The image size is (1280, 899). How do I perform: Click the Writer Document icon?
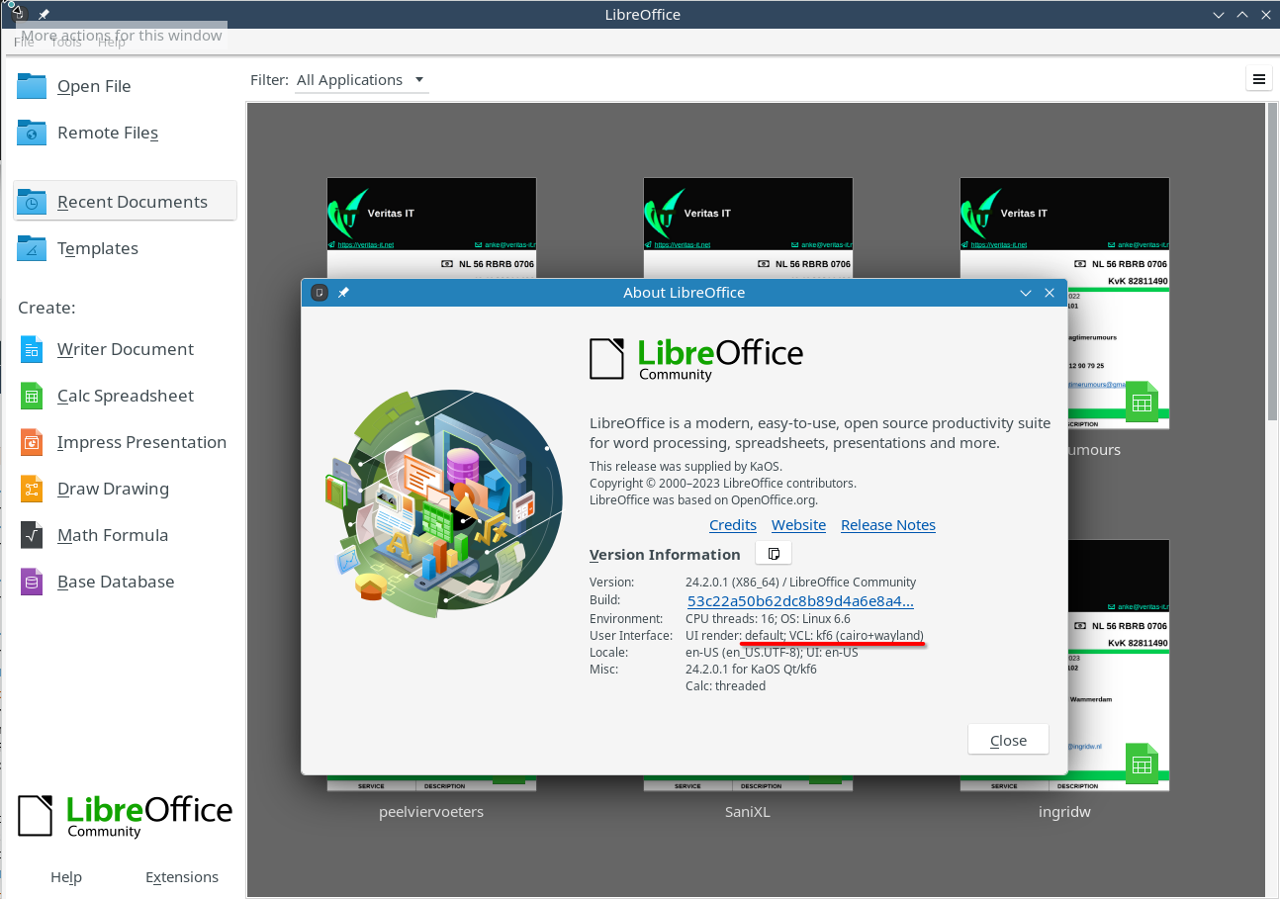point(32,349)
